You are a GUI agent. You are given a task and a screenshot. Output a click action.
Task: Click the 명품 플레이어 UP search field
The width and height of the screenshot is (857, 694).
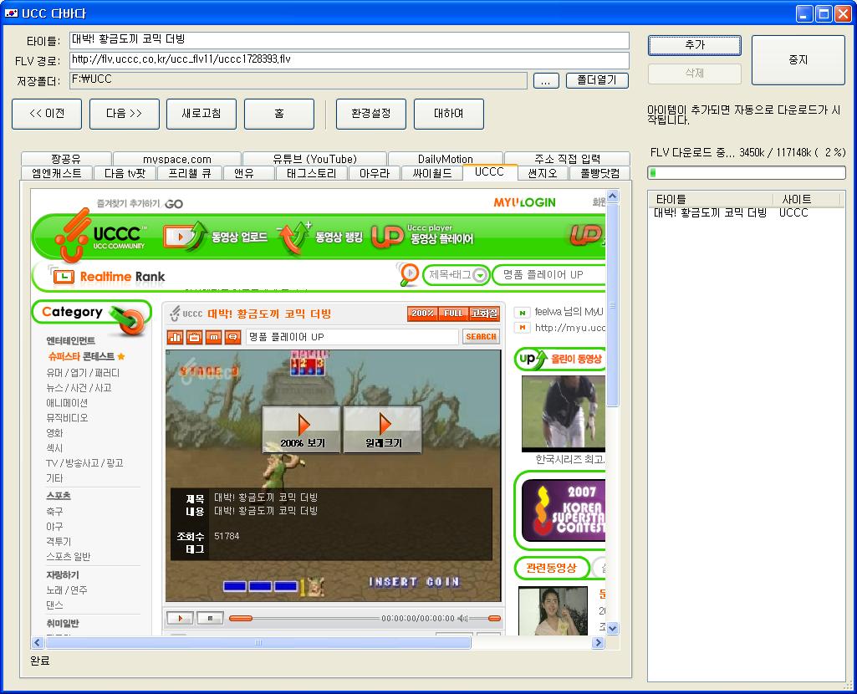[550, 275]
